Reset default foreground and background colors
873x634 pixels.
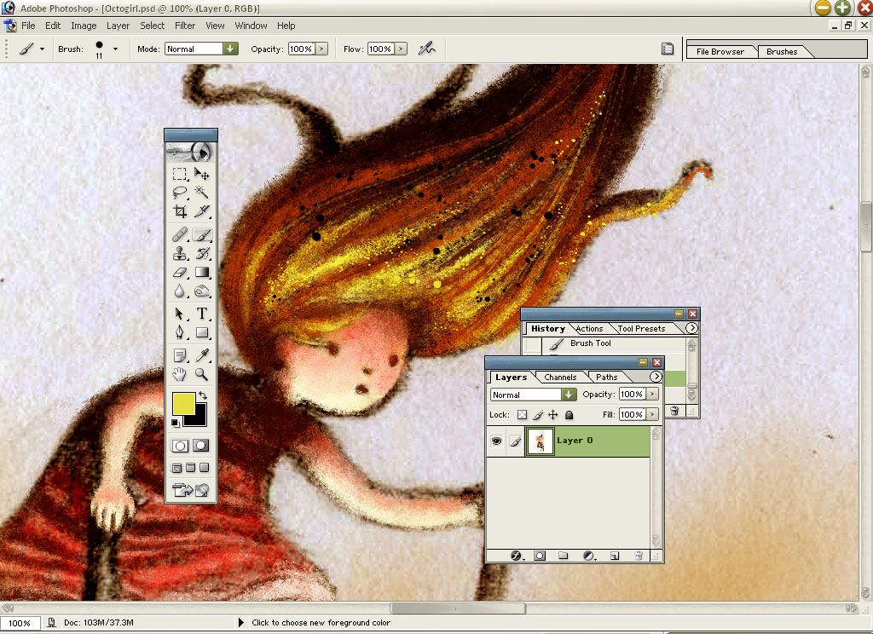pyautogui.click(x=176, y=424)
